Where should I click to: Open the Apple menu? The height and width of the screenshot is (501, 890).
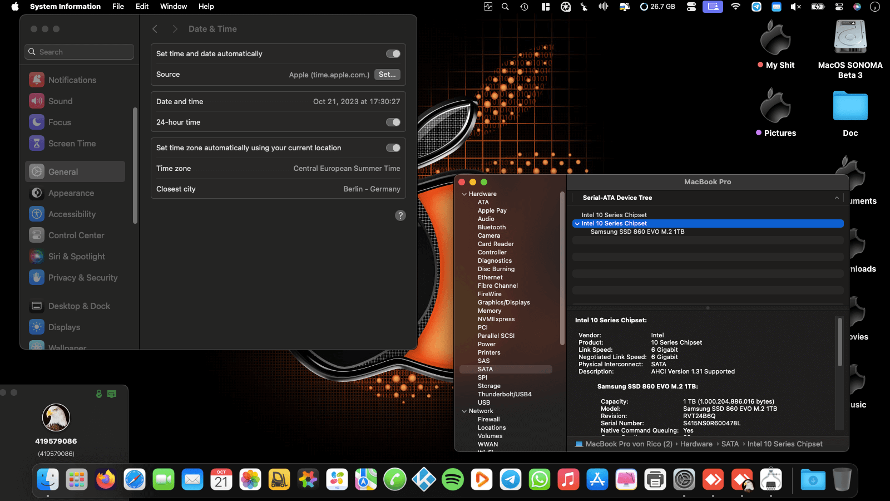click(x=15, y=7)
